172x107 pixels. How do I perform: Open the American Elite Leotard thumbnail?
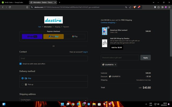(105, 31)
